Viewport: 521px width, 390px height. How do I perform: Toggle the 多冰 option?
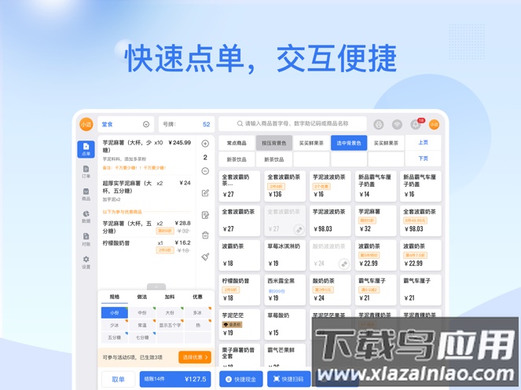pyautogui.click(x=198, y=313)
